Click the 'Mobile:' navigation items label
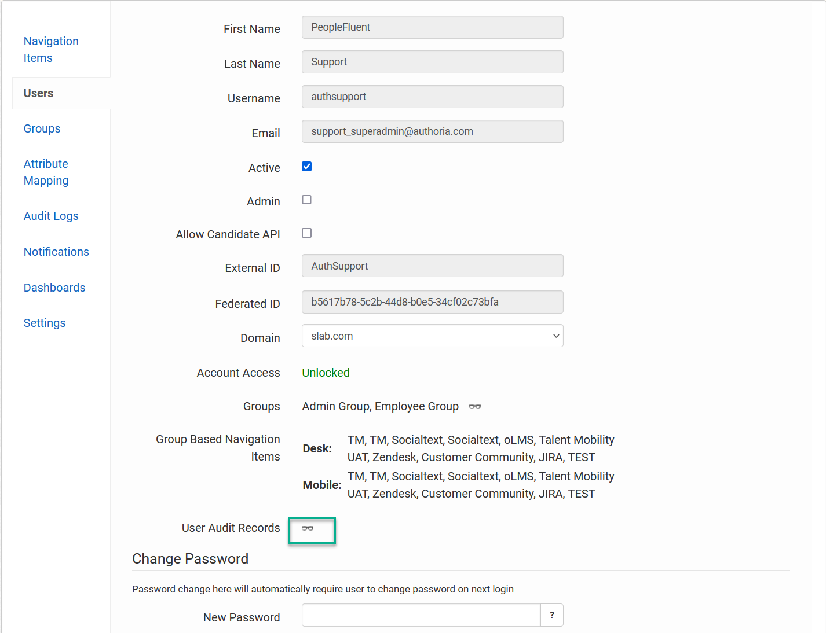The width and height of the screenshot is (826, 633). [x=322, y=485]
